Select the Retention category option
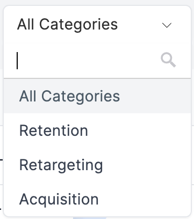 click(x=97, y=130)
